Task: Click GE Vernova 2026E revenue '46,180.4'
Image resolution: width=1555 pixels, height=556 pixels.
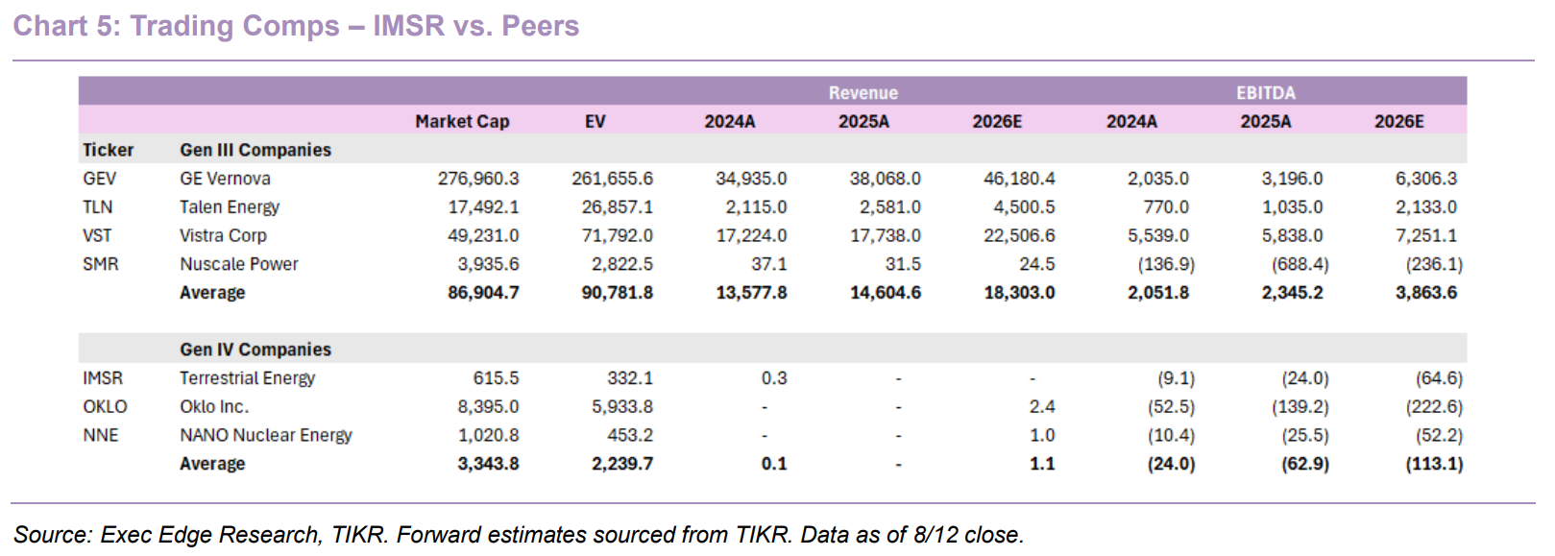Action: pos(1019,179)
